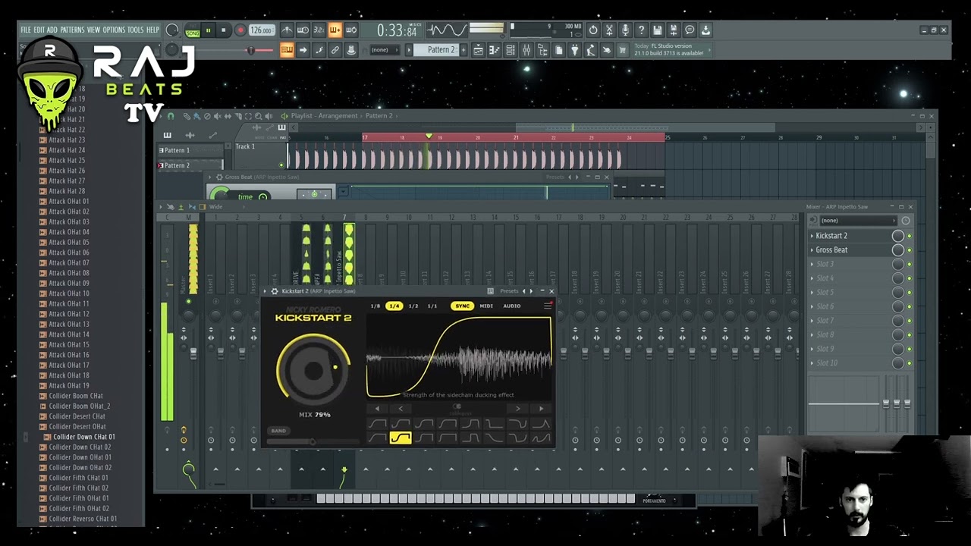Click the render export icon
Image resolution: width=971 pixels, height=546 pixels.
pyautogui.click(x=673, y=30)
